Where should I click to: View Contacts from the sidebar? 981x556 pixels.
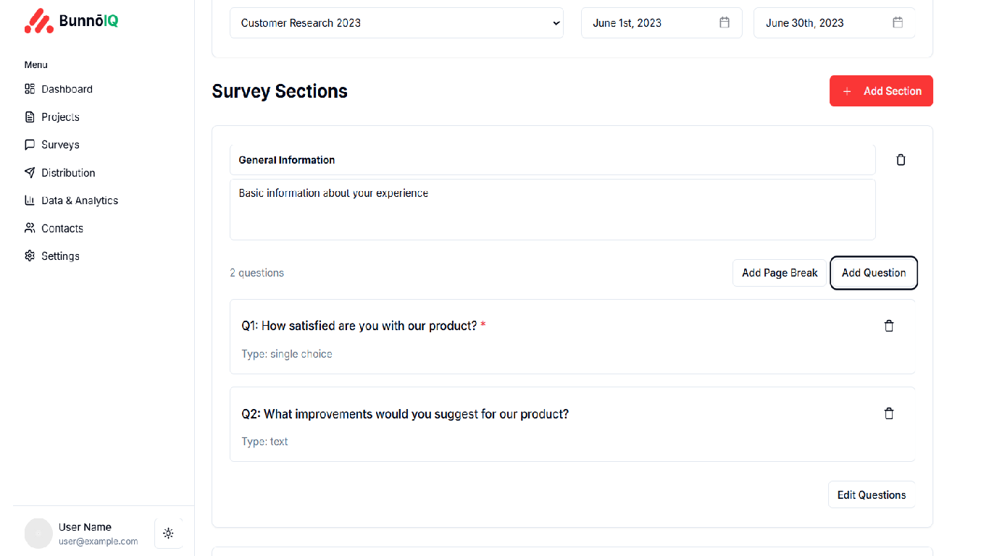(61, 228)
